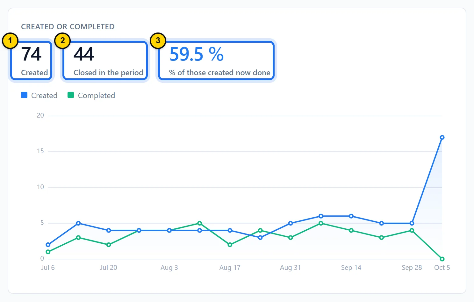Toggle the Completed series legend label

click(x=96, y=96)
